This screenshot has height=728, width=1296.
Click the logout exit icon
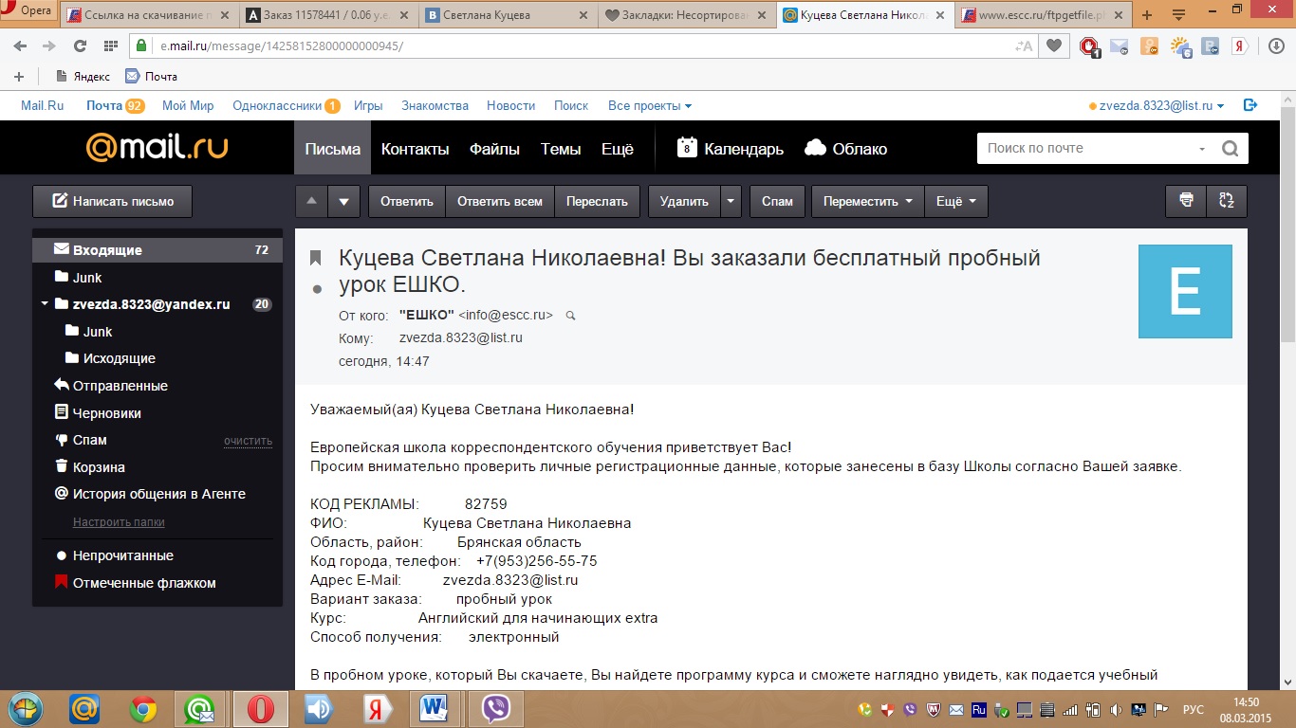tap(1250, 105)
